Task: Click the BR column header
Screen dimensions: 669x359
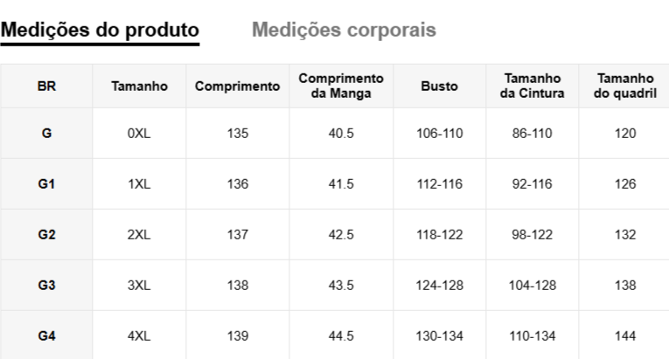Action: (x=47, y=86)
